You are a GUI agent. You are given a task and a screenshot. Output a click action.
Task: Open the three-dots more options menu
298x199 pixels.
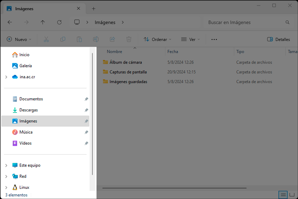(x=214, y=39)
